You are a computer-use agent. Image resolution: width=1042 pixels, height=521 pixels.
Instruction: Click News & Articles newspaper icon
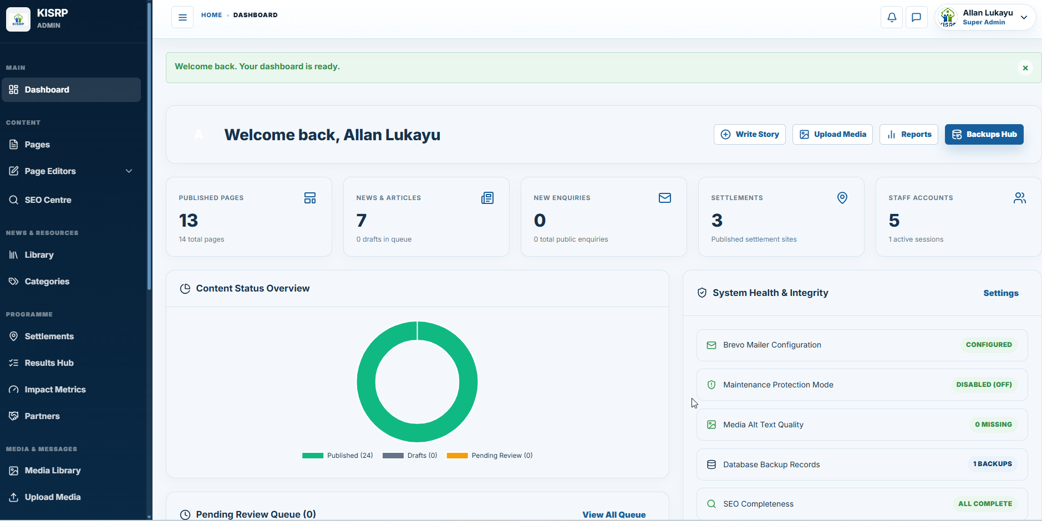[487, 198]
